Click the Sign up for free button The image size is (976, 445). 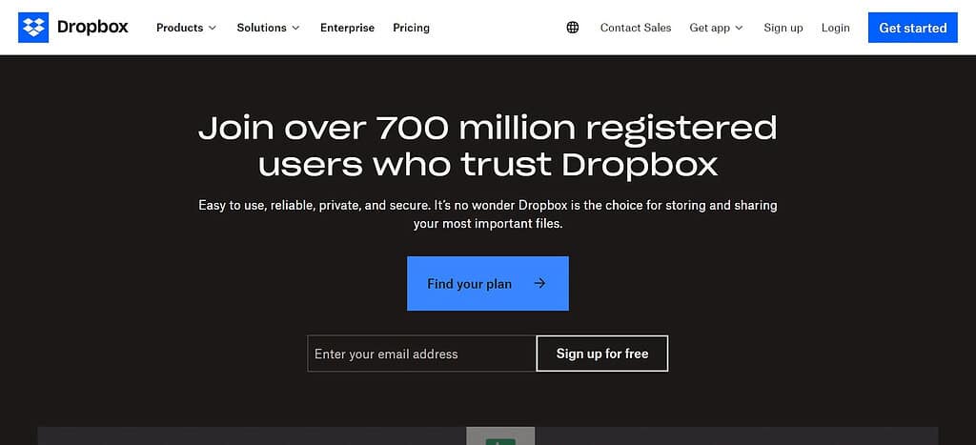602,354
